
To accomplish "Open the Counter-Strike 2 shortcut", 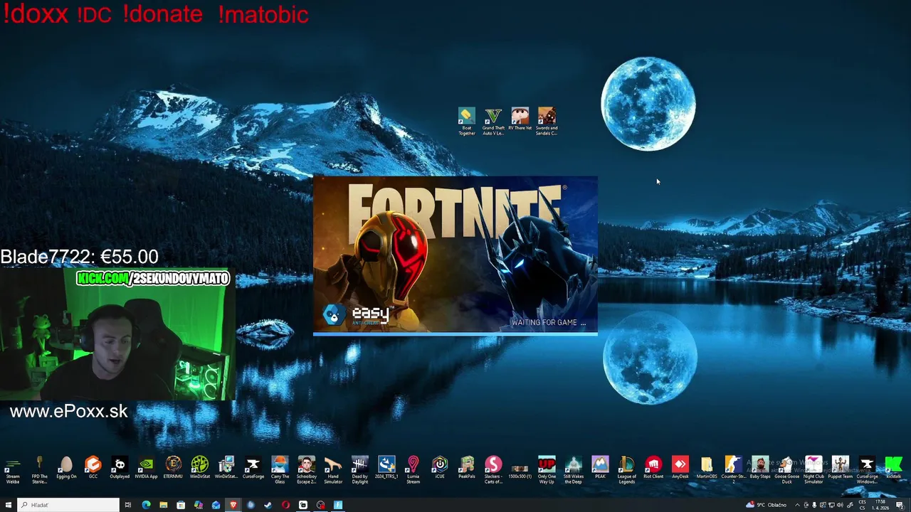I will [x=733, y=469].
